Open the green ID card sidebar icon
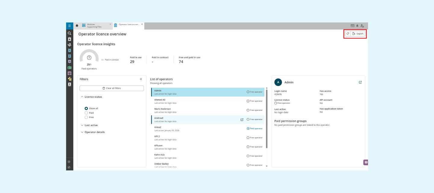The width and height of the screenshot is (434, 193). [x=70, y=67]
